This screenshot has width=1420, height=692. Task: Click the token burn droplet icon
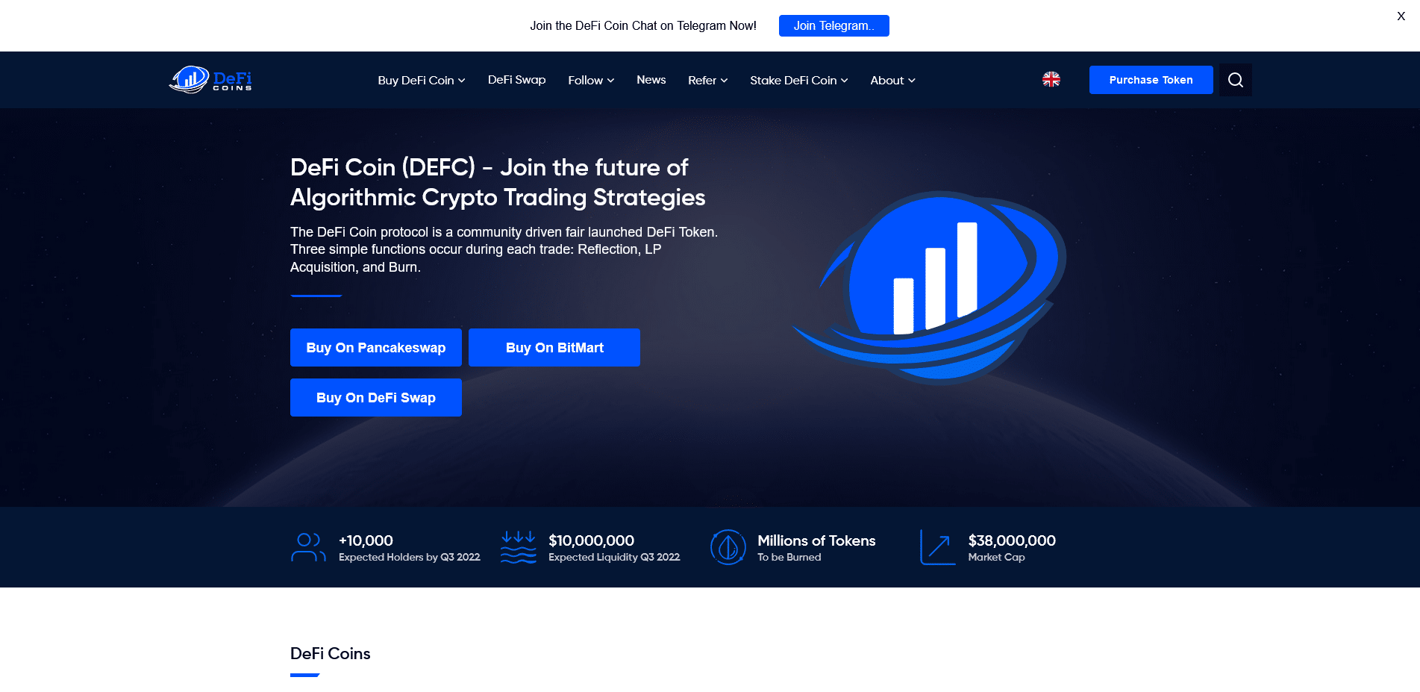click(x=728, y=547)
